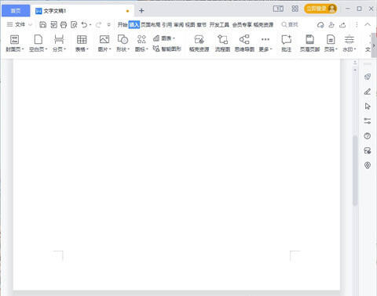Insert a 思维导图 mind map

[244, 43]
